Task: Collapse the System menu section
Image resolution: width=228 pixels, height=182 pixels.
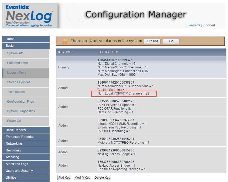Action: (26, 46)
